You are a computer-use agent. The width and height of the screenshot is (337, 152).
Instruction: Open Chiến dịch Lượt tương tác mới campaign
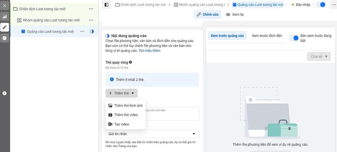point(42,9)
